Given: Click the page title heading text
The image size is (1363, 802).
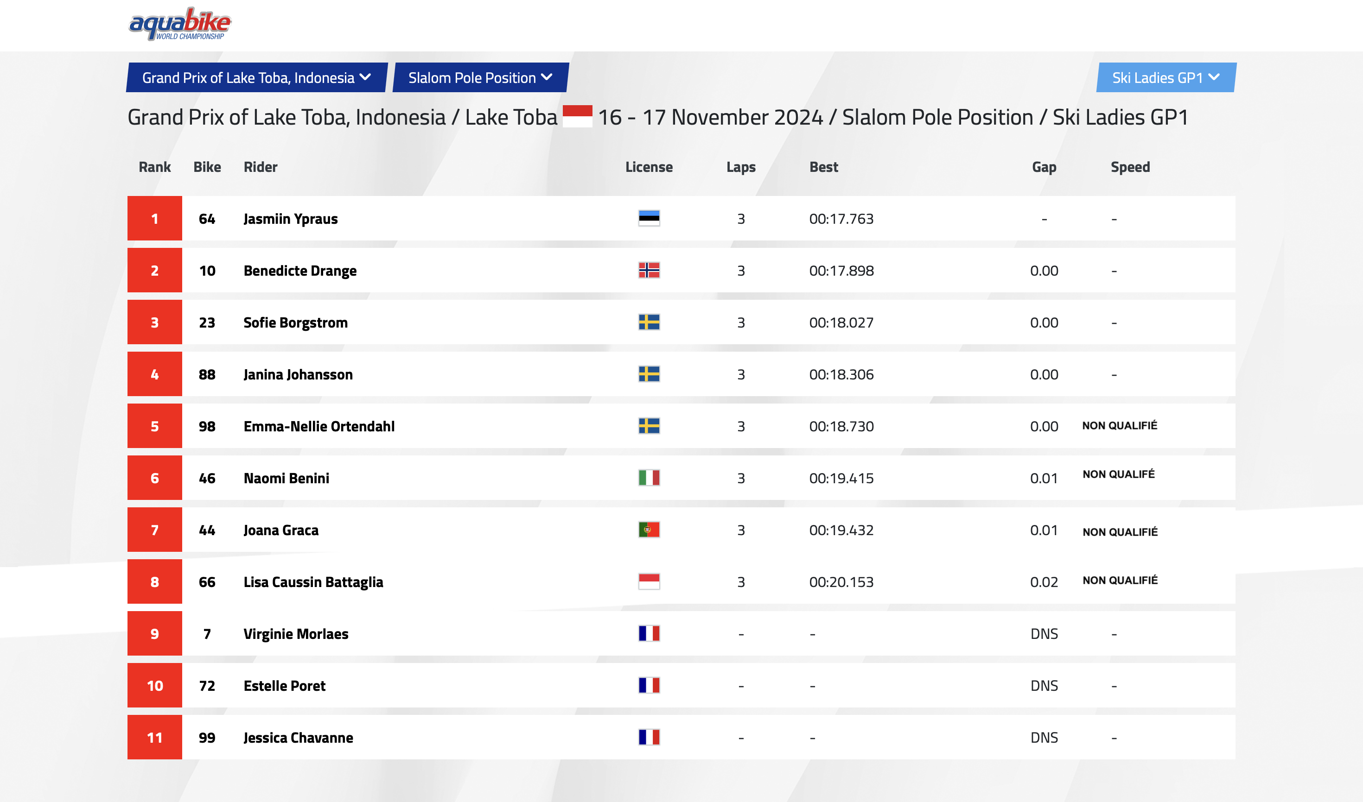Looking at the screenshot, I should pos(658,117).
